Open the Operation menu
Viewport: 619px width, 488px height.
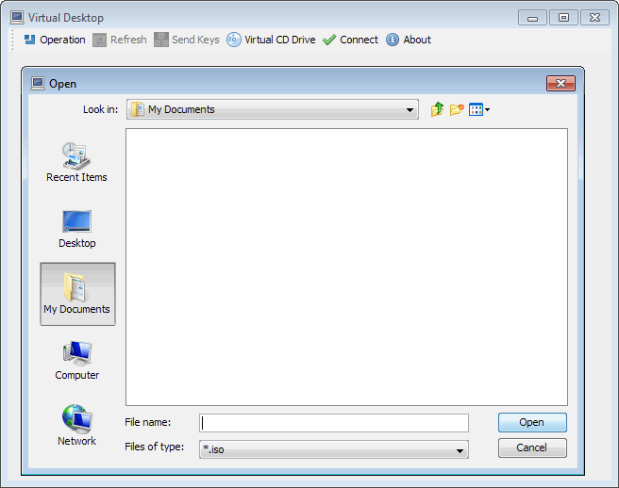click(55, 40)
